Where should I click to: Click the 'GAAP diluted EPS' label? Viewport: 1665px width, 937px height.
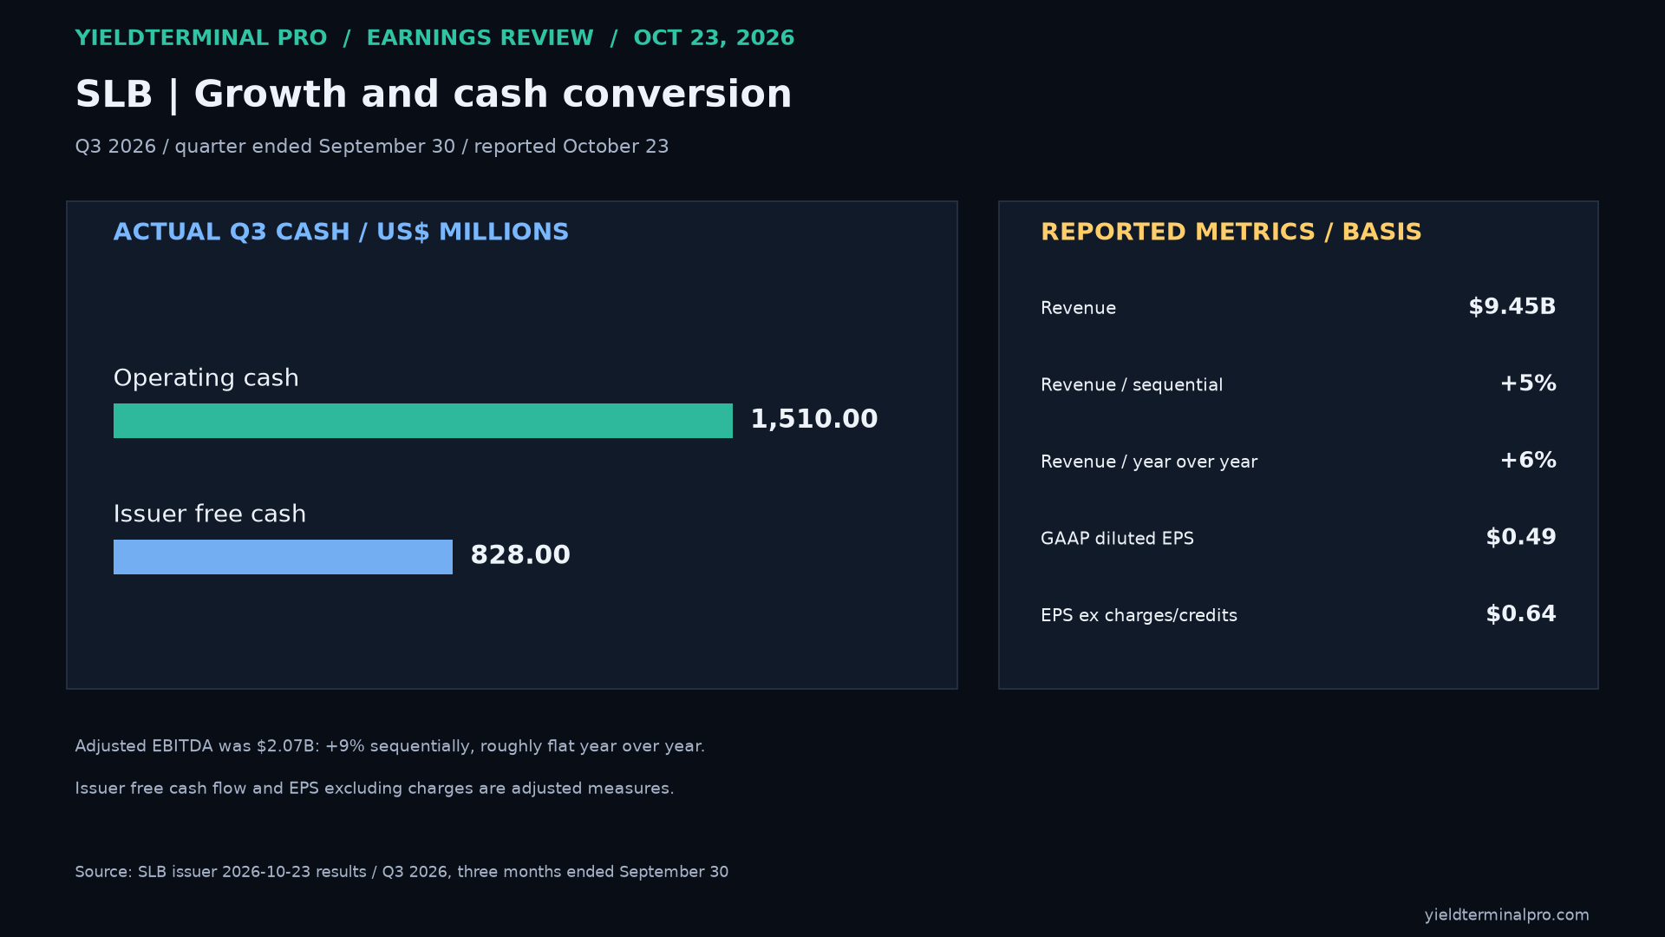pos(1117,539)
